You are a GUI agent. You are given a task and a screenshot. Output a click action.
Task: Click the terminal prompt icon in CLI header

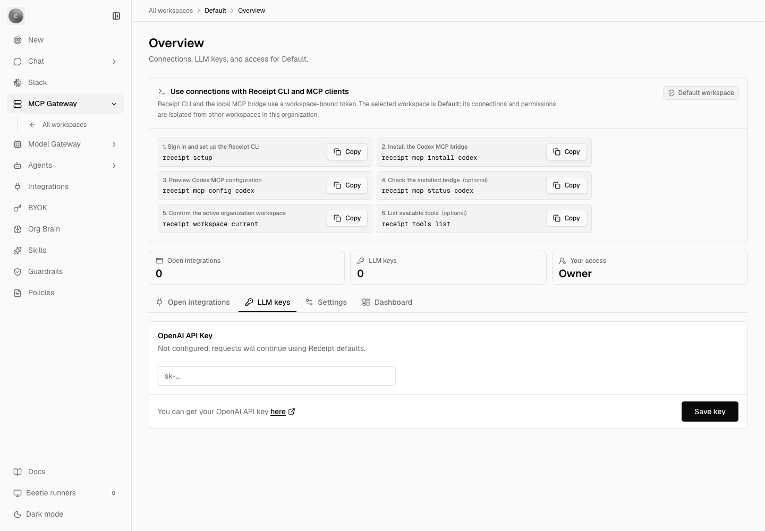(162, 91)
